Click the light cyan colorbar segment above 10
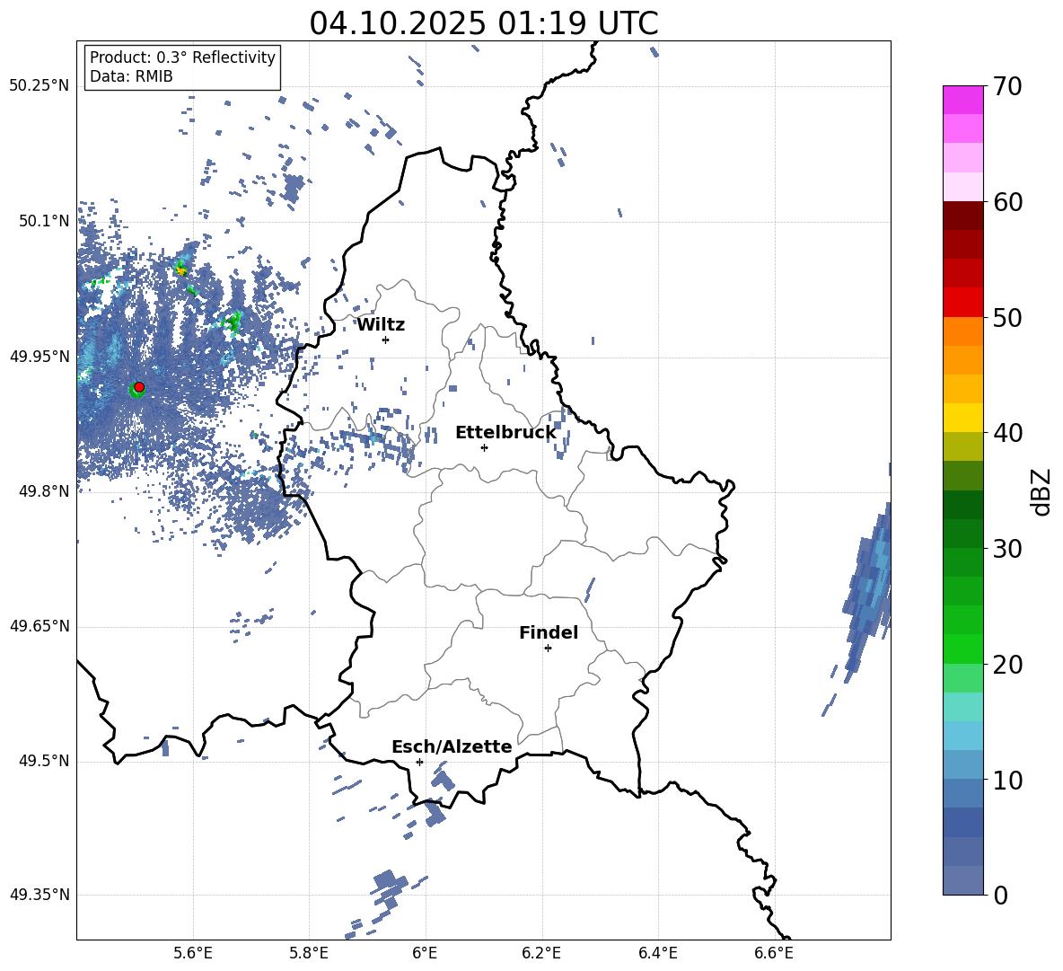The width and height of the screenshot is (1063, 971). 962,736
